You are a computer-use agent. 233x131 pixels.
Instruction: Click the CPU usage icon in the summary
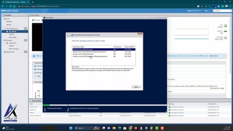click(225, 26)
